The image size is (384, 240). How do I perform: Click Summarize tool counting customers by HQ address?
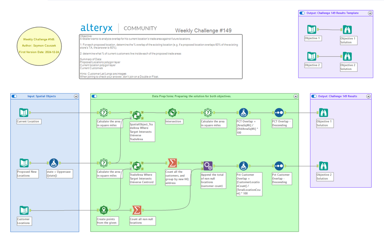(x=173, y=163)
